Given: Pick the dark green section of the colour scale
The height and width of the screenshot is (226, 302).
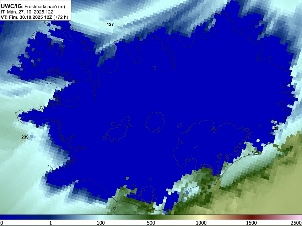Looking at the screenshot, I should point(151,217).
